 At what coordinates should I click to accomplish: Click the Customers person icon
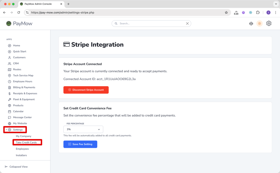click(10, 58)
